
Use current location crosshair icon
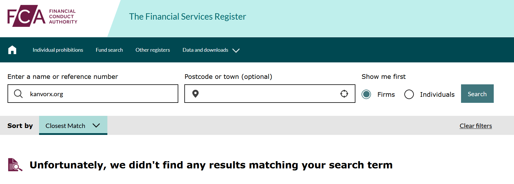[x=344, y=94]
